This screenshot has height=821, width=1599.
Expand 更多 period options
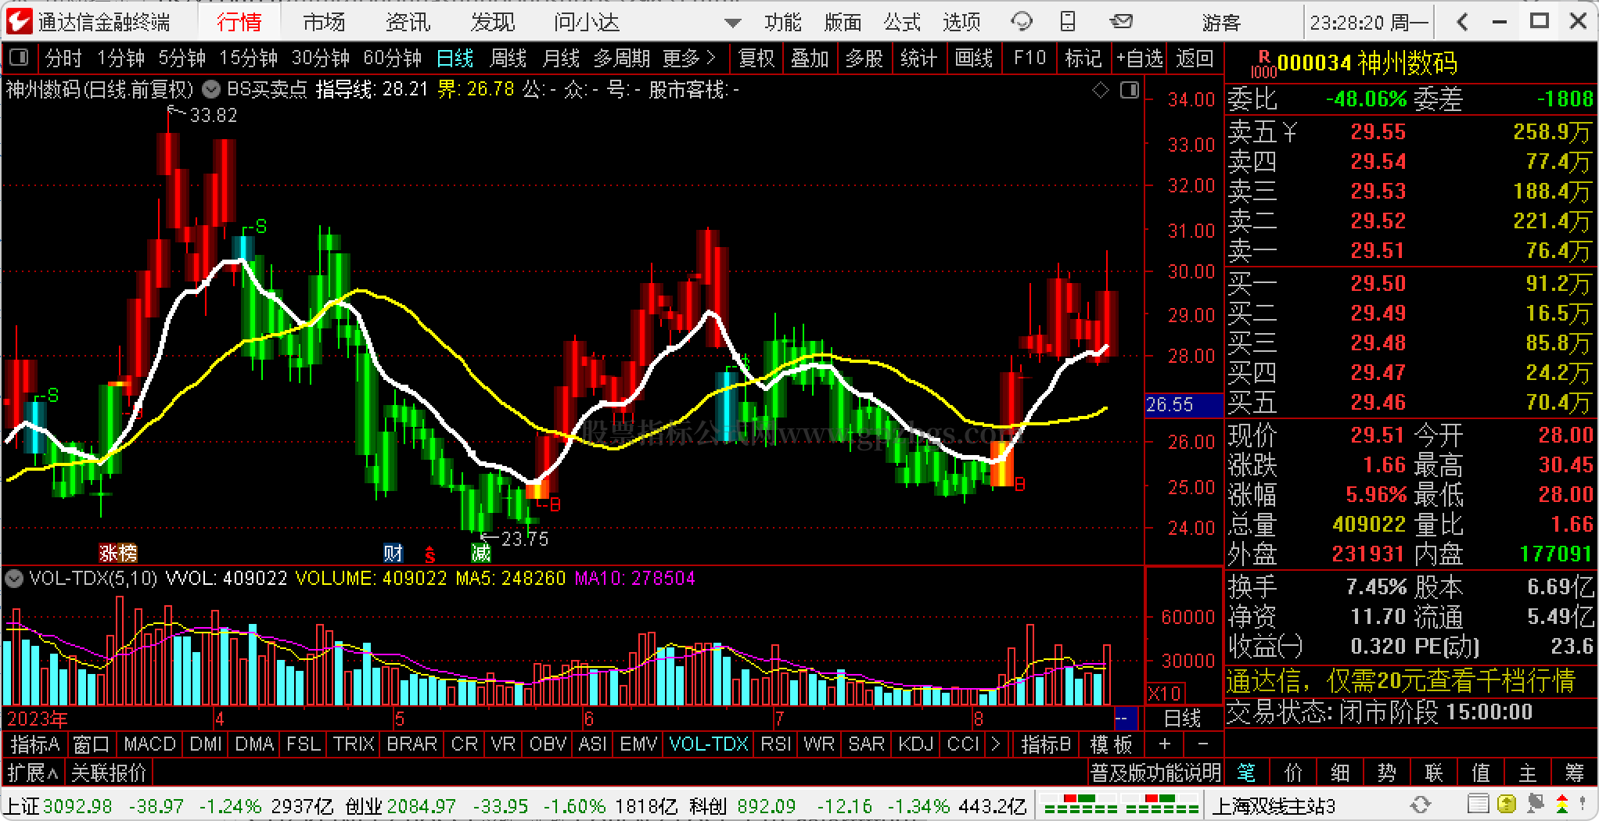pos(688,59)
